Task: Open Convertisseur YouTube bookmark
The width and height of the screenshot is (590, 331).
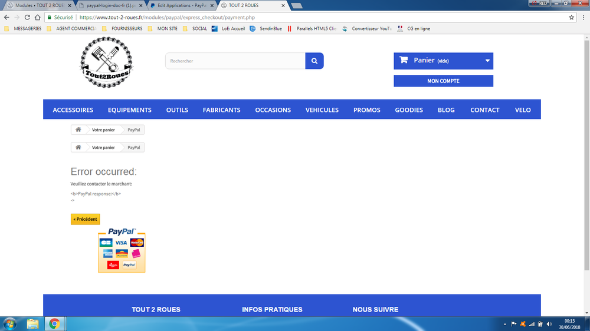Action: [368, 28]
